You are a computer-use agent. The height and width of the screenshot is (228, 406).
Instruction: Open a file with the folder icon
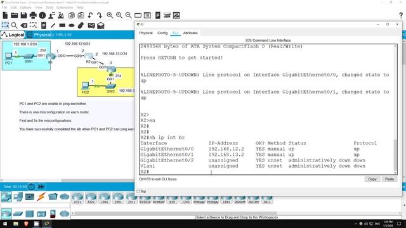click(x=15, y=15)
